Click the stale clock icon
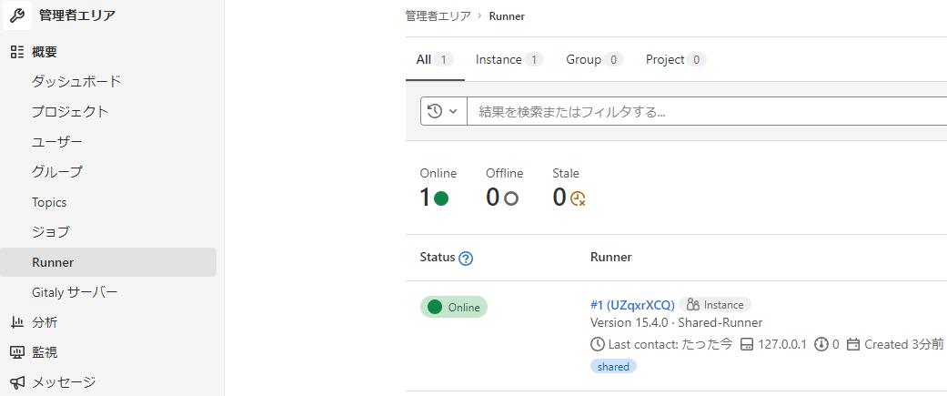 point(578,198)
